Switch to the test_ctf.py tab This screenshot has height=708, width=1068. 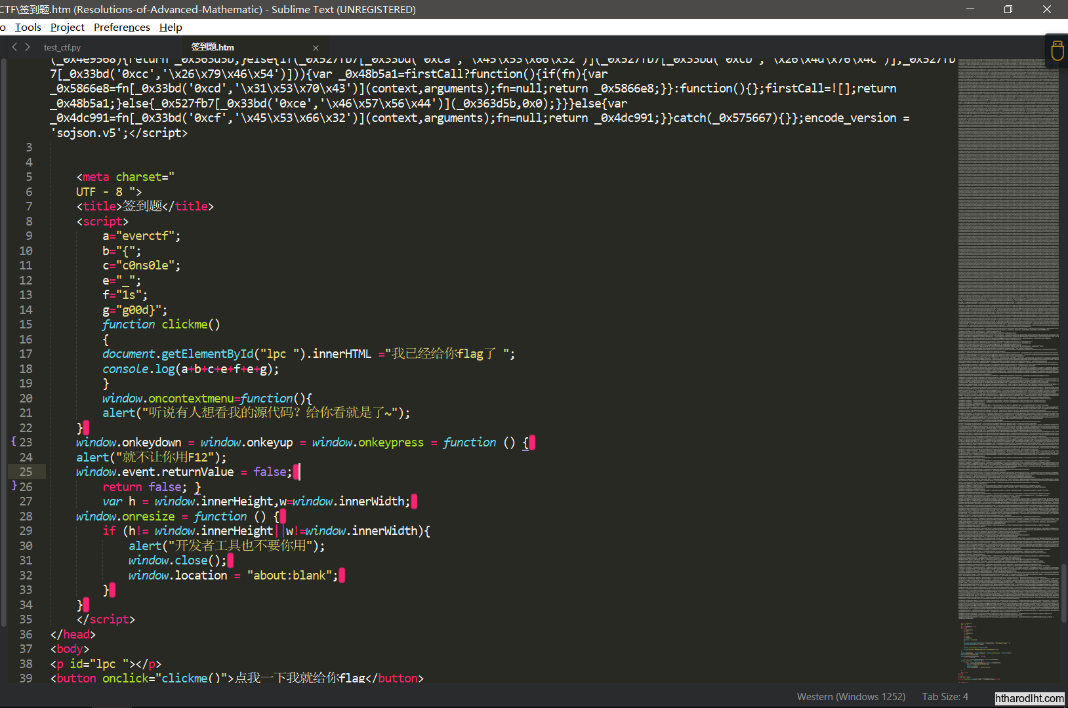(62, 48)
